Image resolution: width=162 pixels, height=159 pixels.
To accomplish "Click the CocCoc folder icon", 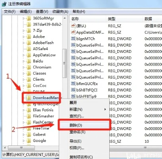I will [29, 85].
